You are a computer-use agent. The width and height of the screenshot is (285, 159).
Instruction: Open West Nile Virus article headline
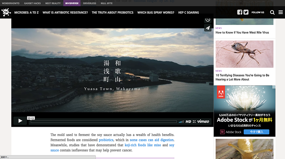tap(242, 32)
